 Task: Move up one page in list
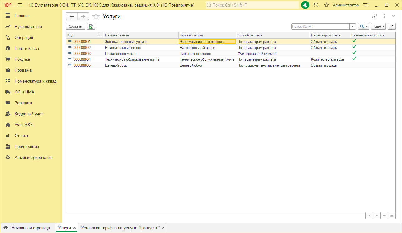click(377, 216)
